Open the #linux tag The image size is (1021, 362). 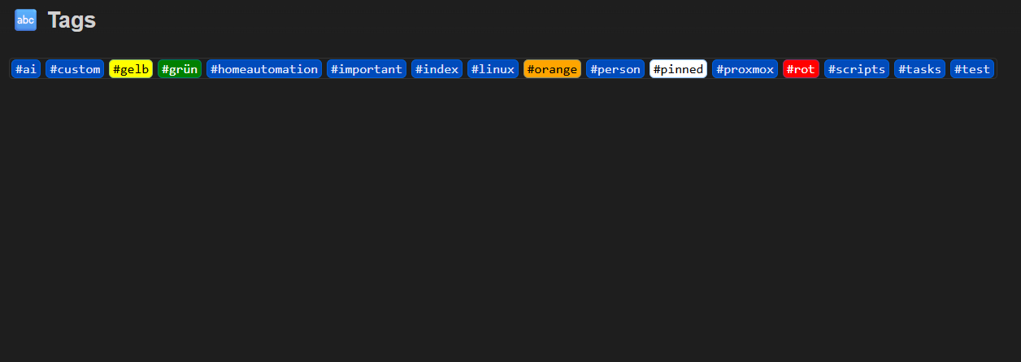click(493, 69)
